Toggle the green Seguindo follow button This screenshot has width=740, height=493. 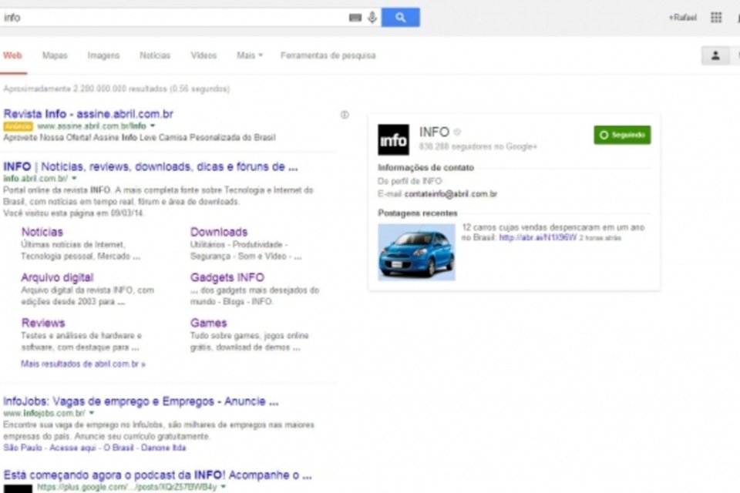[x=622, y=135]
